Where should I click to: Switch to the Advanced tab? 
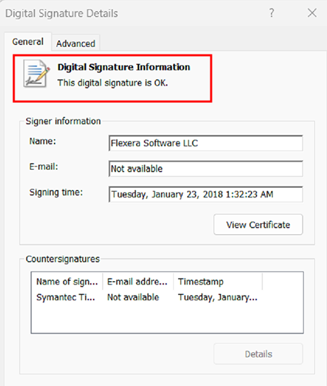coord(75,44)
